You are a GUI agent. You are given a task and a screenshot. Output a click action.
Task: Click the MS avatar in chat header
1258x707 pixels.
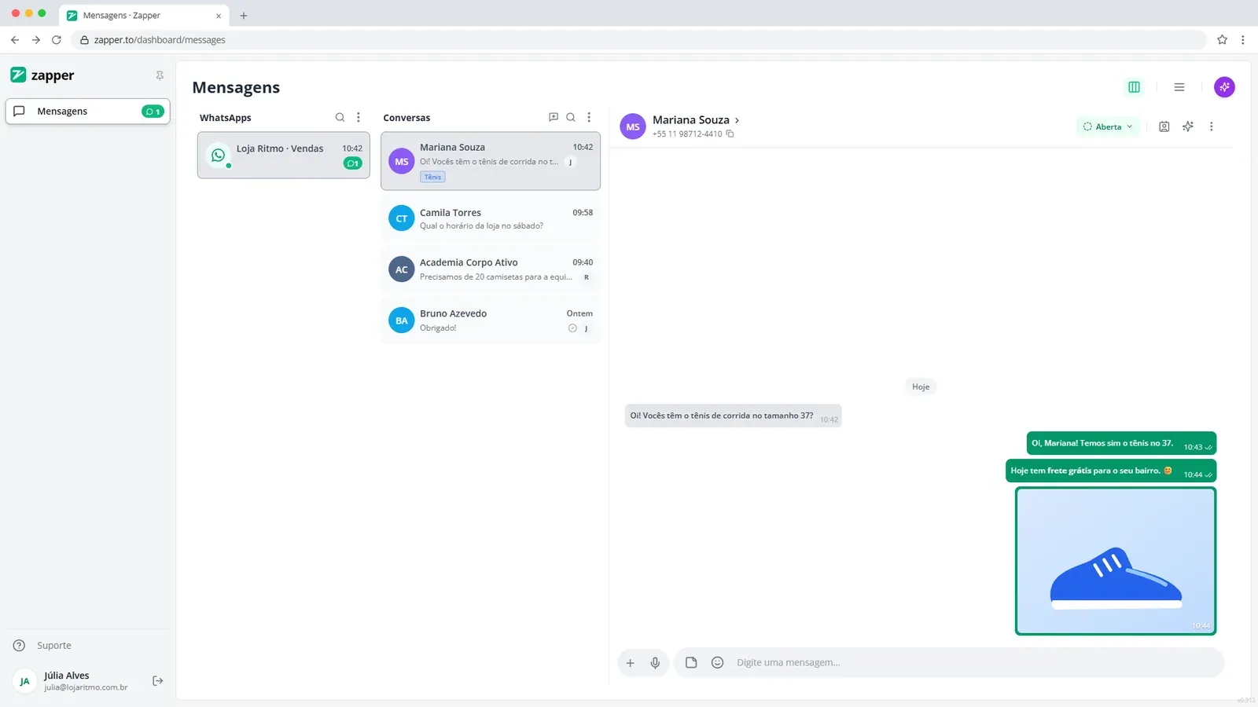(x=633, y=126)
